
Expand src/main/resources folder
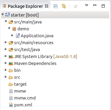(6, 42)
